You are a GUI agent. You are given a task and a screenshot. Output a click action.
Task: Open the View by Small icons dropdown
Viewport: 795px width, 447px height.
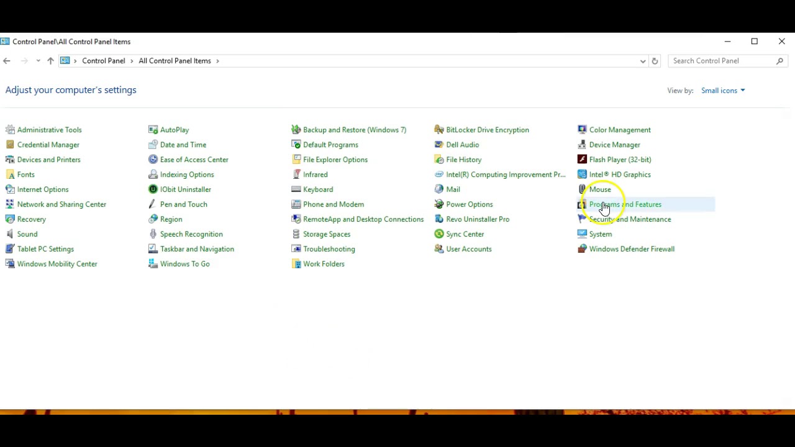click(x=723, y=91)
